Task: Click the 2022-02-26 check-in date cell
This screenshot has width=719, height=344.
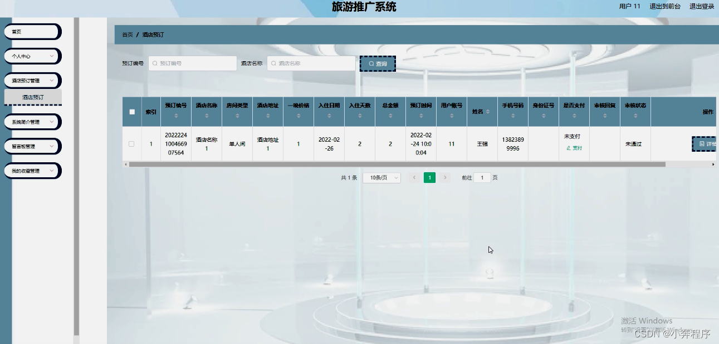Action: (329, 144)
